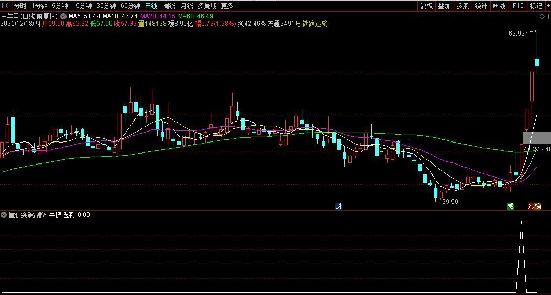Click the MA20: 44.15 indicator label
The width and height of the screenshot is (551, 295).
pos(158,16)
